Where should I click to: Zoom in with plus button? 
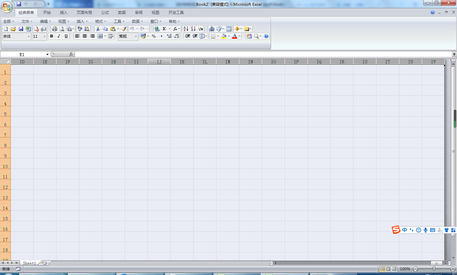(x=453, y=269)
